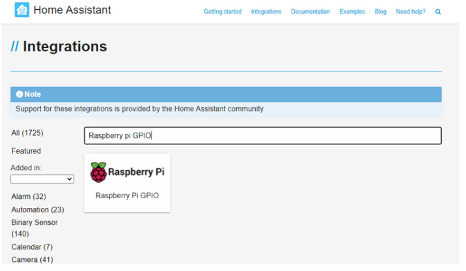Navigate to Examples page
Screen dimensions: 466x271
[352, 12]
